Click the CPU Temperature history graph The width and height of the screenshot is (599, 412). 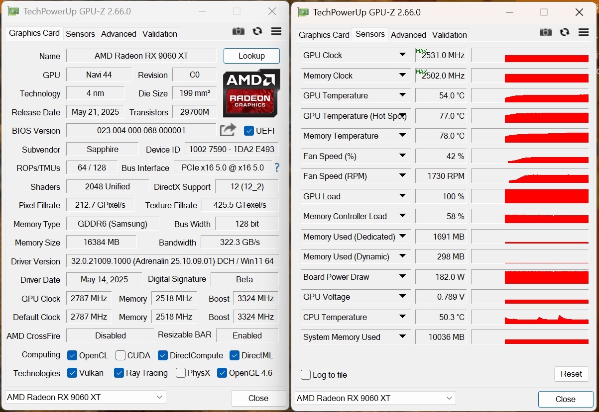(530, 317)
